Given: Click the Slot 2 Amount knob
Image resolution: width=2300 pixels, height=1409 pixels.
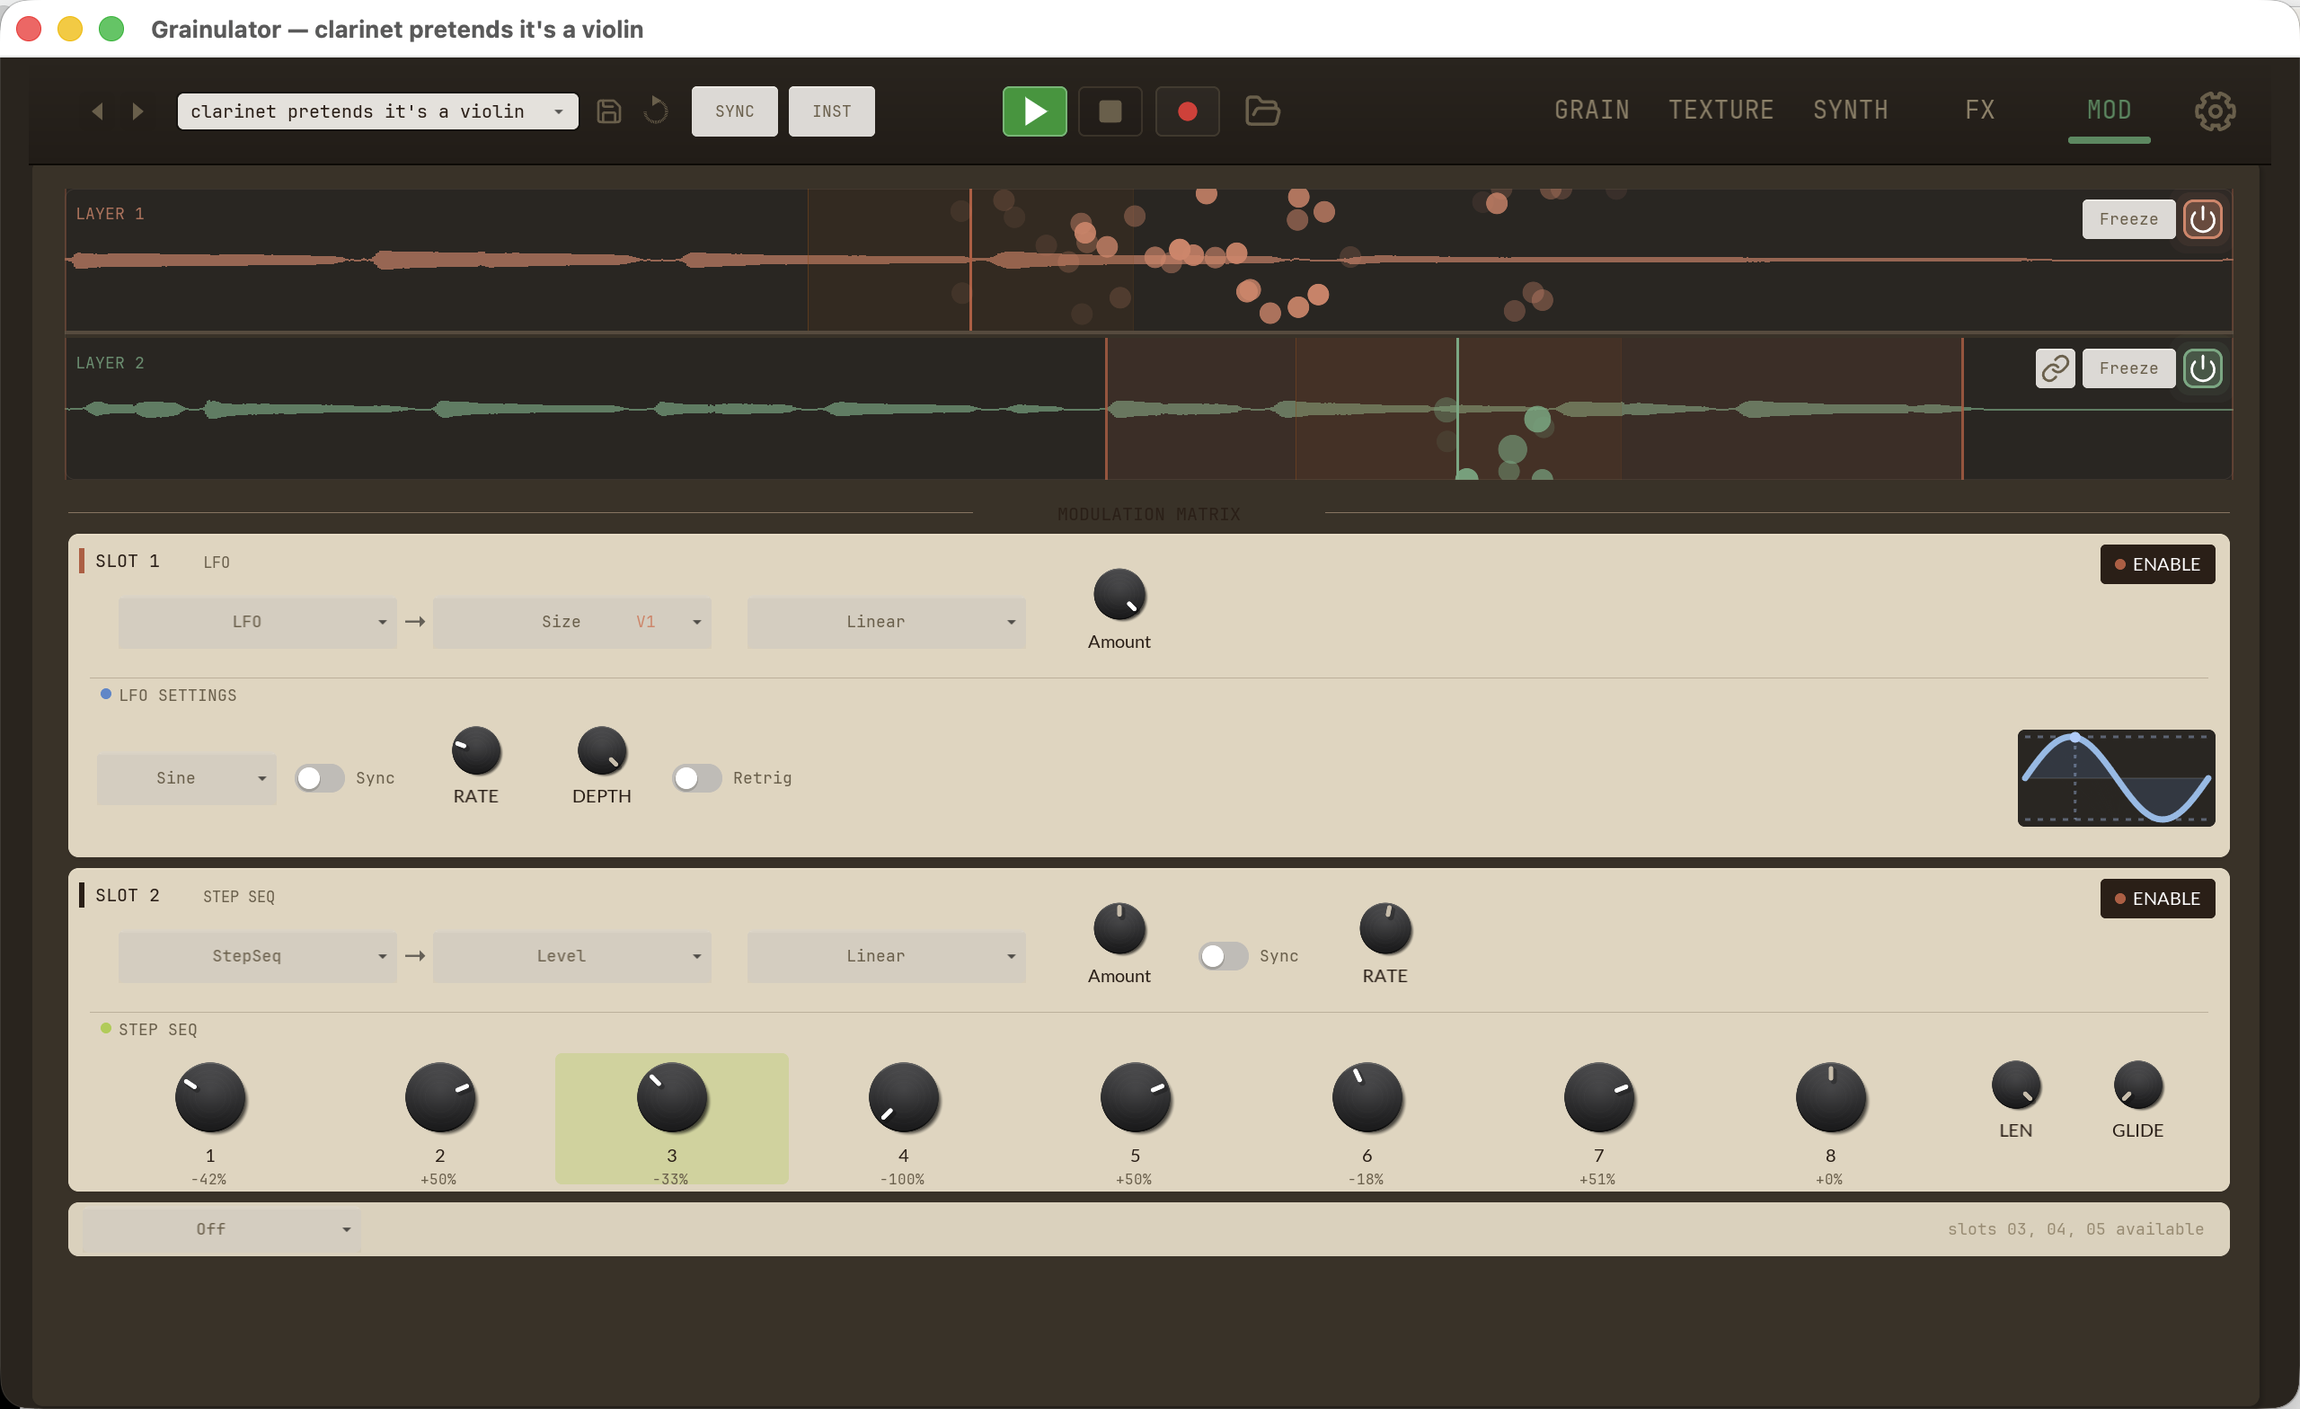Looking at the screenshot, I should pyautogui.click(x=1119, y=929).
